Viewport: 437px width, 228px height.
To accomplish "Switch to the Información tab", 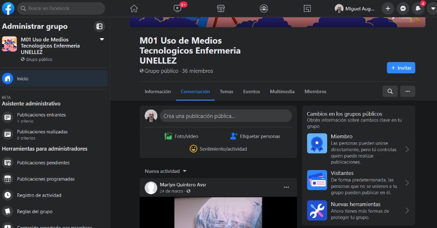I will point(158,91).
